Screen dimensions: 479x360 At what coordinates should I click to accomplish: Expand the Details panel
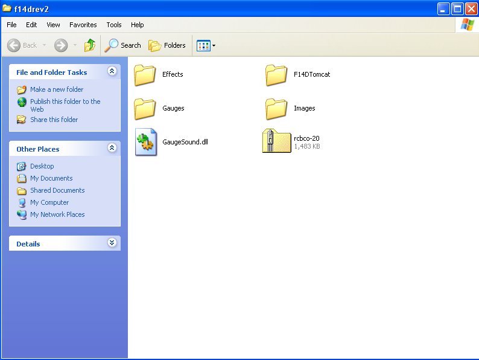tap(112, 243)
